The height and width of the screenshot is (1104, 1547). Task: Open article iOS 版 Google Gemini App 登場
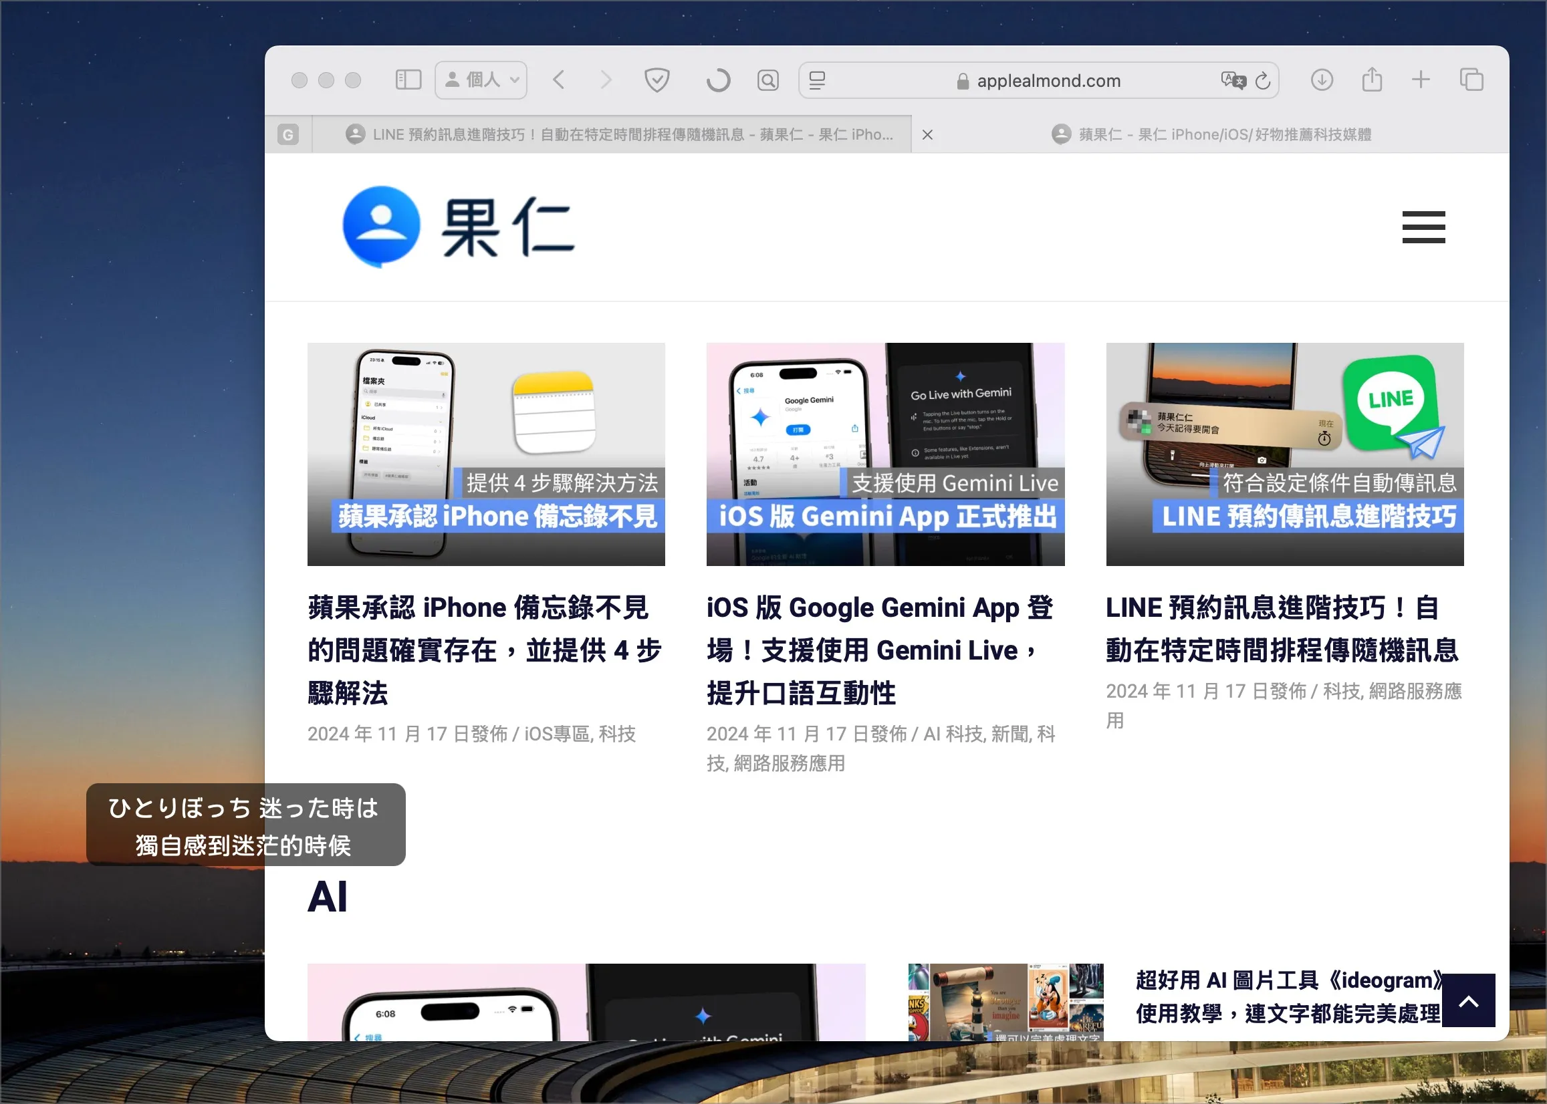[880, 650]
